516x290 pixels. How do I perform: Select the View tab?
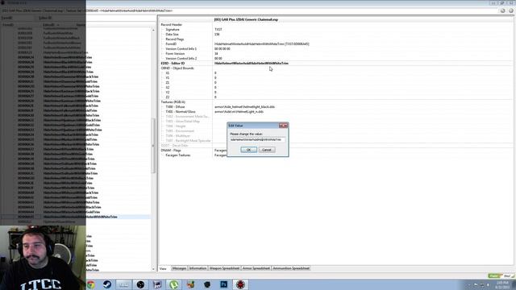pos(164,268)
